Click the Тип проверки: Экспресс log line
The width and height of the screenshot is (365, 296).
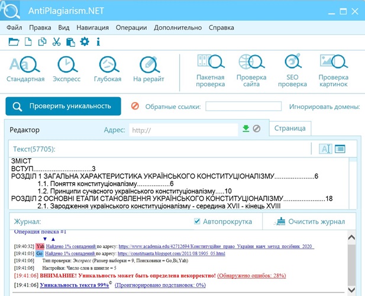click(115, 260)
